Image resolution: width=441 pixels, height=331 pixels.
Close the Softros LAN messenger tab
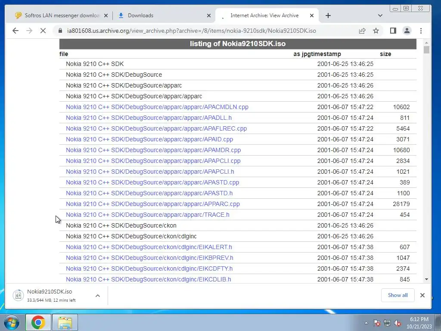[106, 16]
